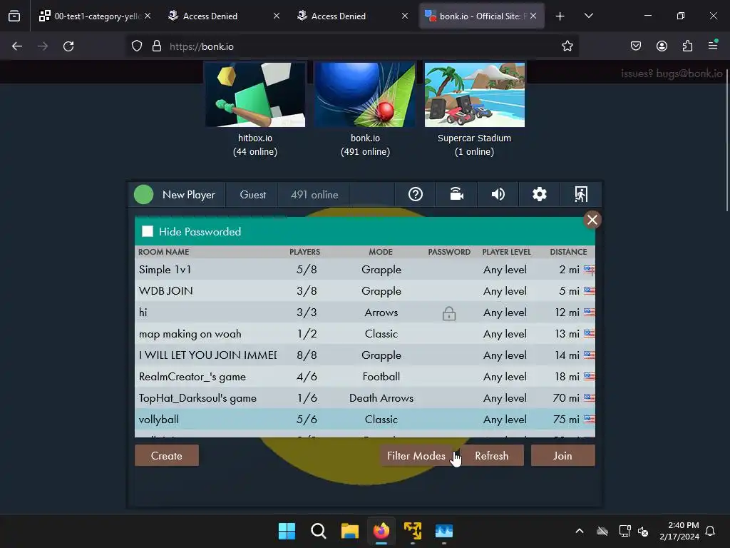The width and height of the screenshot is (730, 548).
Task: Click Firefox icon in taskbar
Action: tap(381, 531)
